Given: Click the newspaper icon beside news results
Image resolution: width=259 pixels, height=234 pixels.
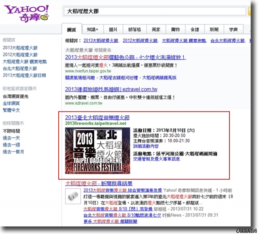Looking at the screenshot, I should pyautogui.click(x=73, y=196).
